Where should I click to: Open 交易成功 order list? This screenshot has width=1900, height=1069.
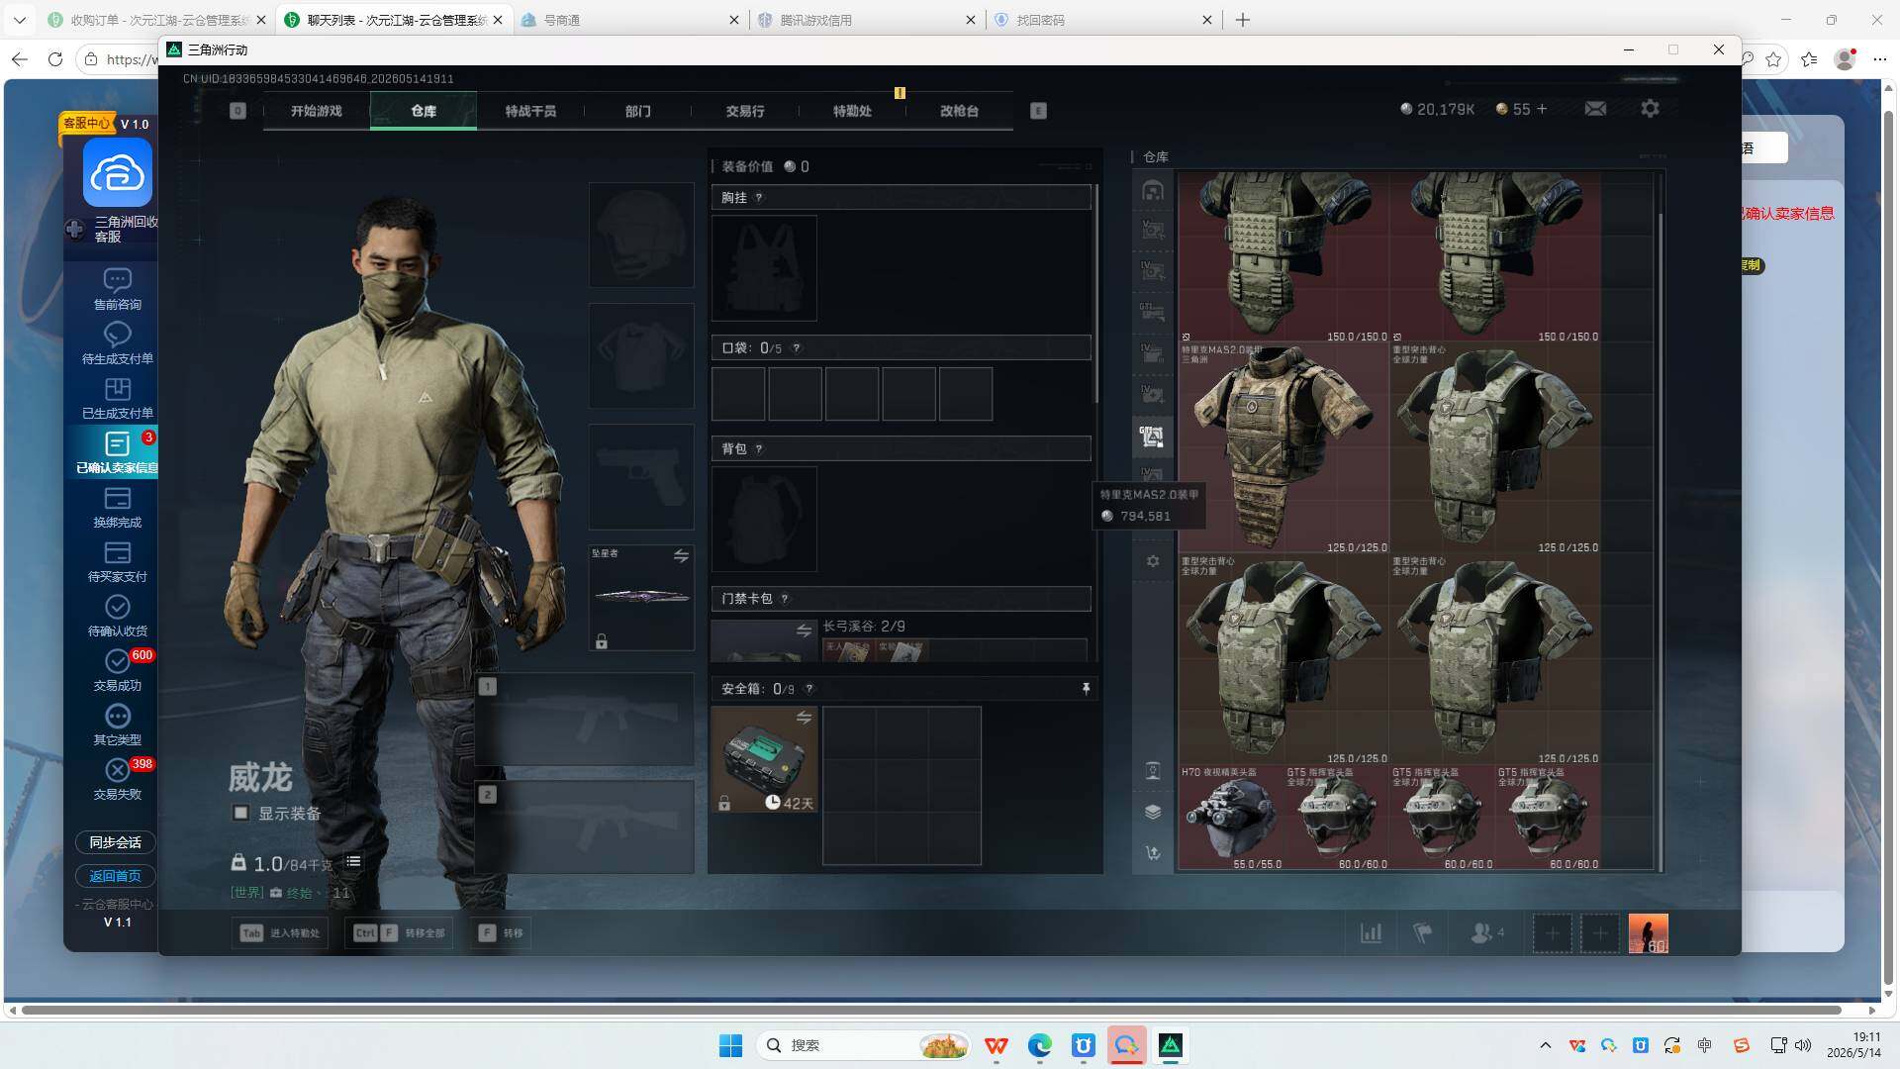[117, 671]
